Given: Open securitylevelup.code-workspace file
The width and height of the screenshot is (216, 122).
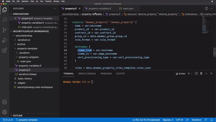Looking at the screenshot, I should pyautogui.click(x=34, y=87).
